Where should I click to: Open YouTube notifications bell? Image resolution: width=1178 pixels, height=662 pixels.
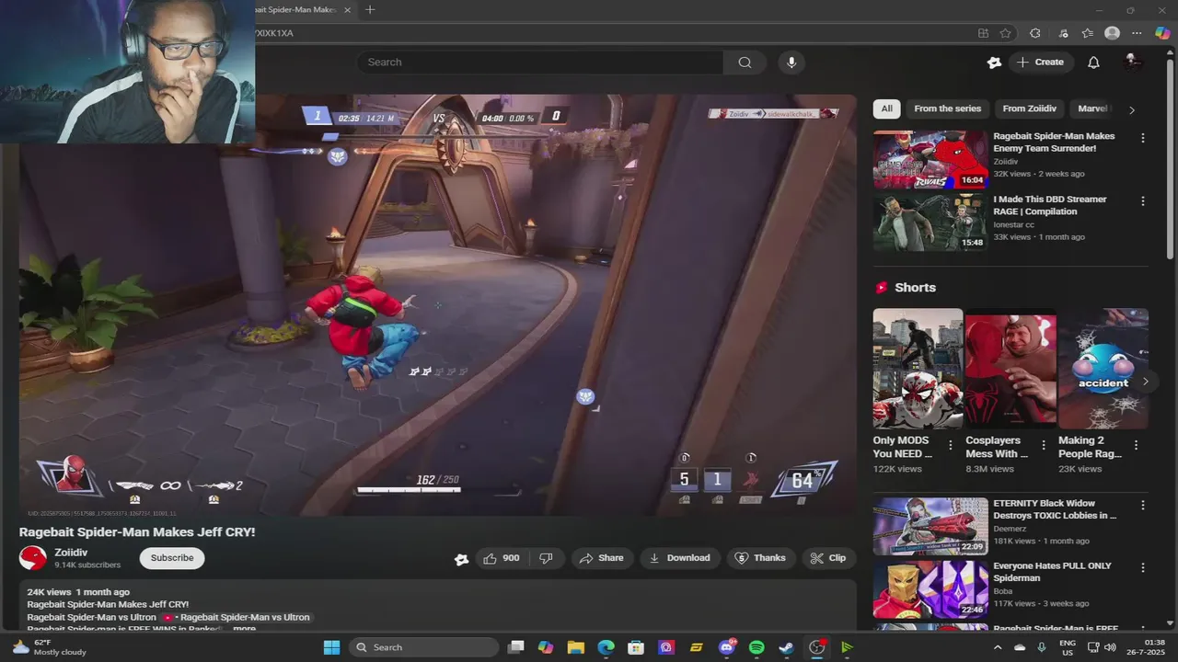click(1093, 63)
